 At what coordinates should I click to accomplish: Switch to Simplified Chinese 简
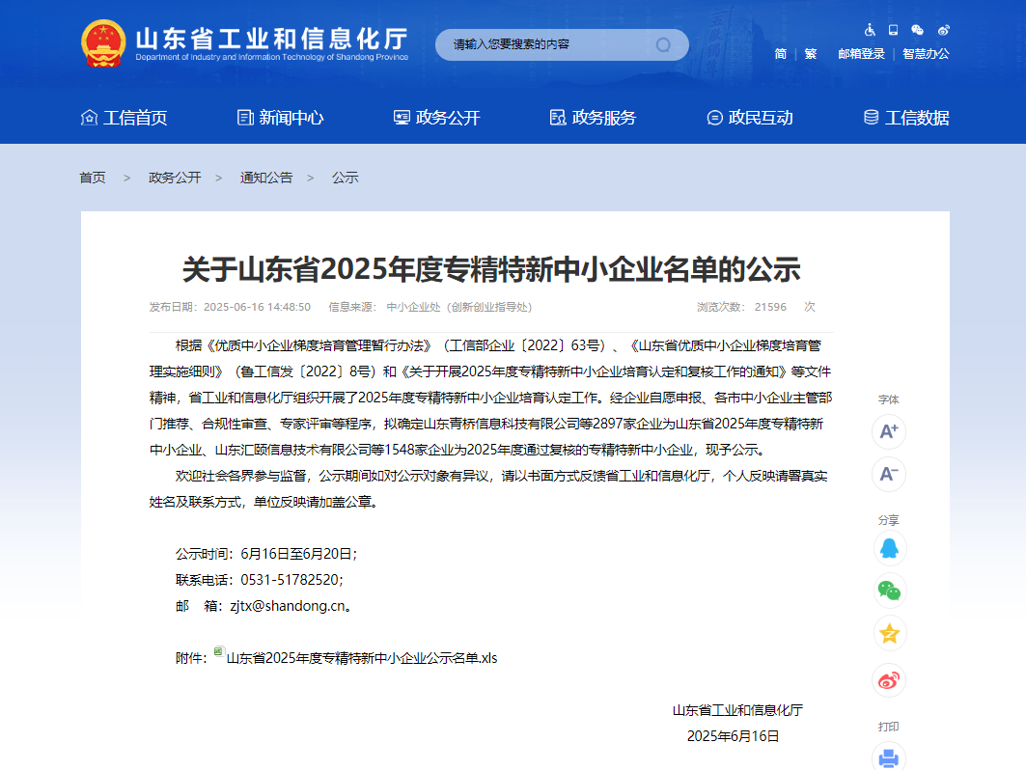point(781,54)
